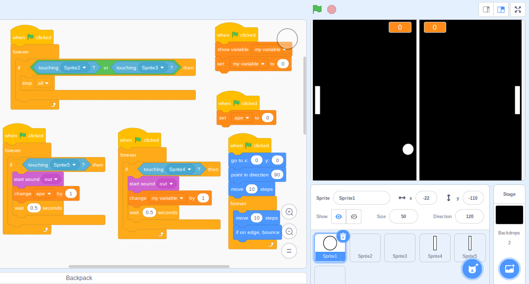Click the green flag to start

[317, 9]
